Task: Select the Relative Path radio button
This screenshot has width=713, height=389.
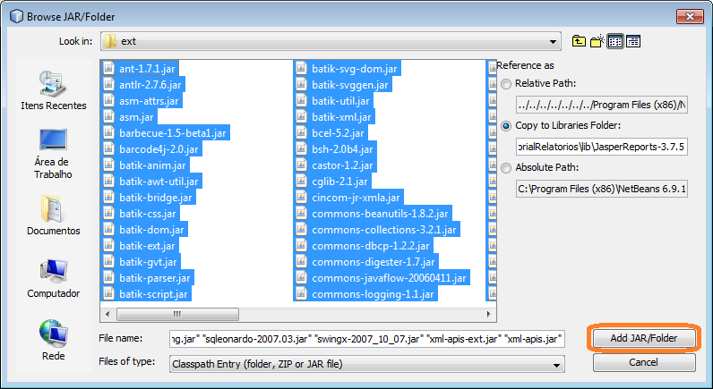Action: point(508,83)
